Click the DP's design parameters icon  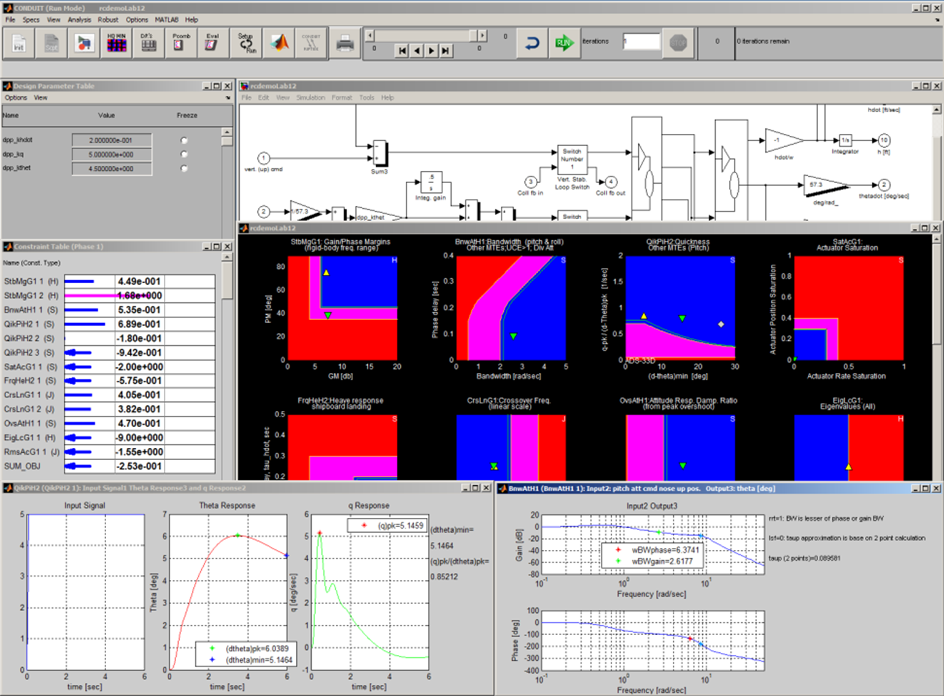pyautogui.click(x=149, y=42)
